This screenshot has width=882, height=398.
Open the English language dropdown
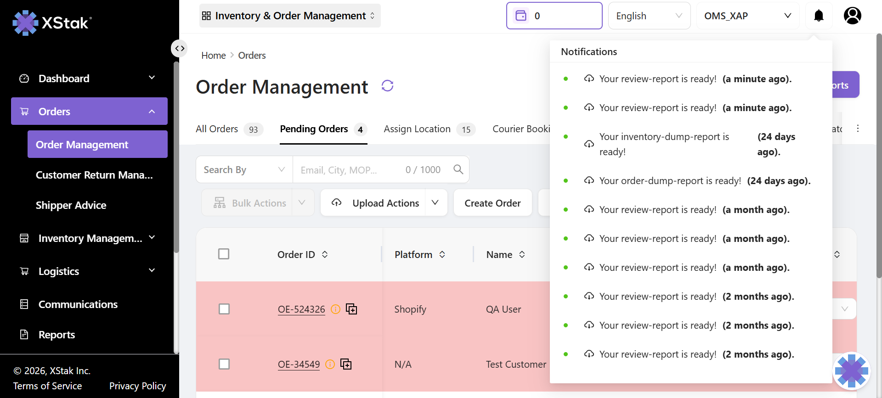[x=649, y=16]
